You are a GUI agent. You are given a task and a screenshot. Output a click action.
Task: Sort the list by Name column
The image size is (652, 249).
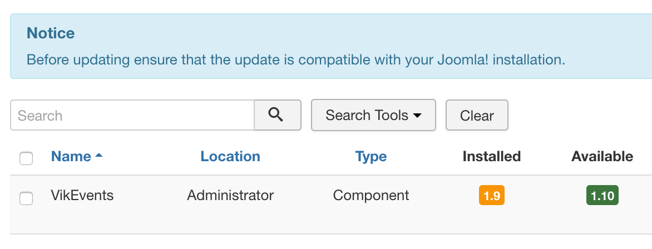pos(71,156)
